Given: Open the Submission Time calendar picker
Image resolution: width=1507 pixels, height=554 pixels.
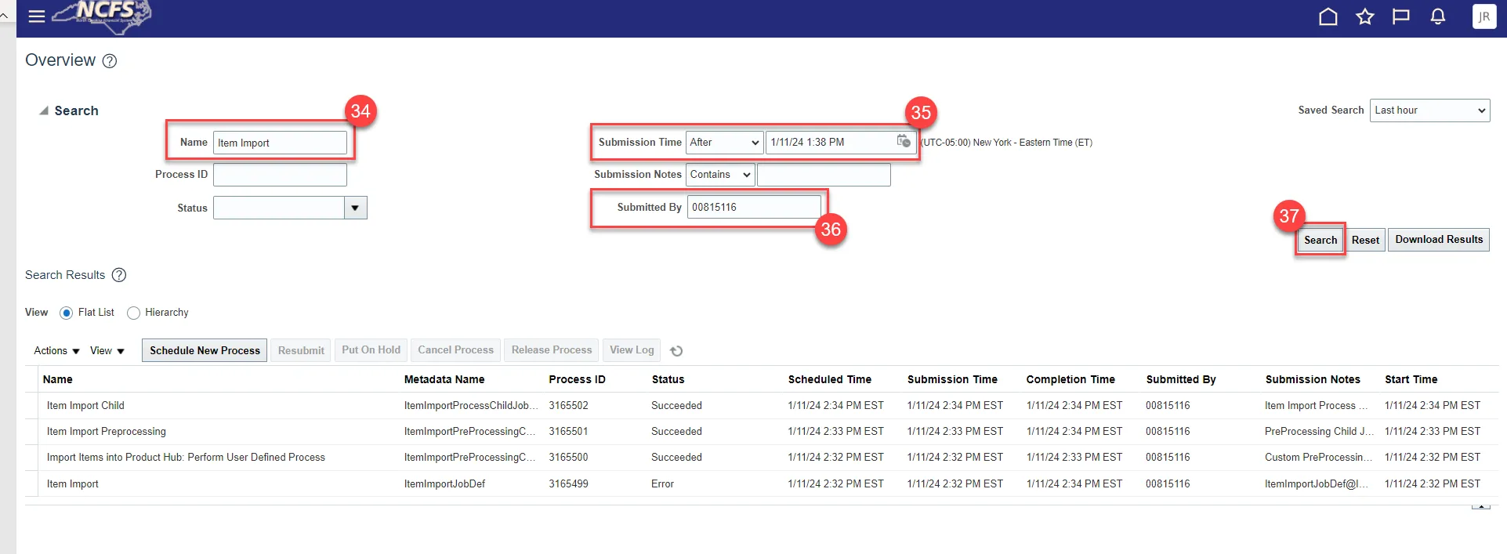Looking at the screenshot, I should pos(904,142).
